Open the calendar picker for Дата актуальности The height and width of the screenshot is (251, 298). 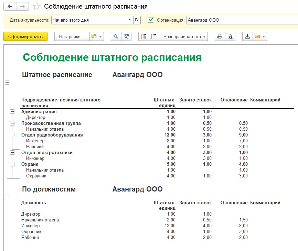click(137, 20)
